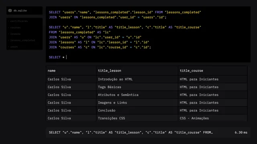The image size is (257, 144).
Task: Select the CSS - Animações cell
Action: click(212, 118)
